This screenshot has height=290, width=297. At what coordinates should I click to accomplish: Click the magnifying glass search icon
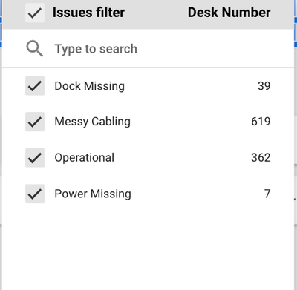[35, 49]
